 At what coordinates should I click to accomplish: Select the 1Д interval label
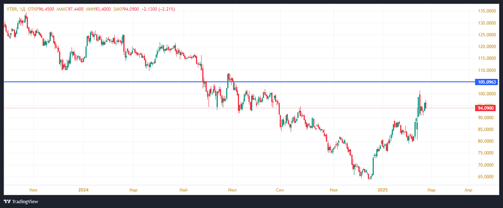26,9
